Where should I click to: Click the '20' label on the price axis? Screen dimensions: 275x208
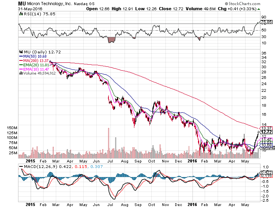tap(264, 98)
